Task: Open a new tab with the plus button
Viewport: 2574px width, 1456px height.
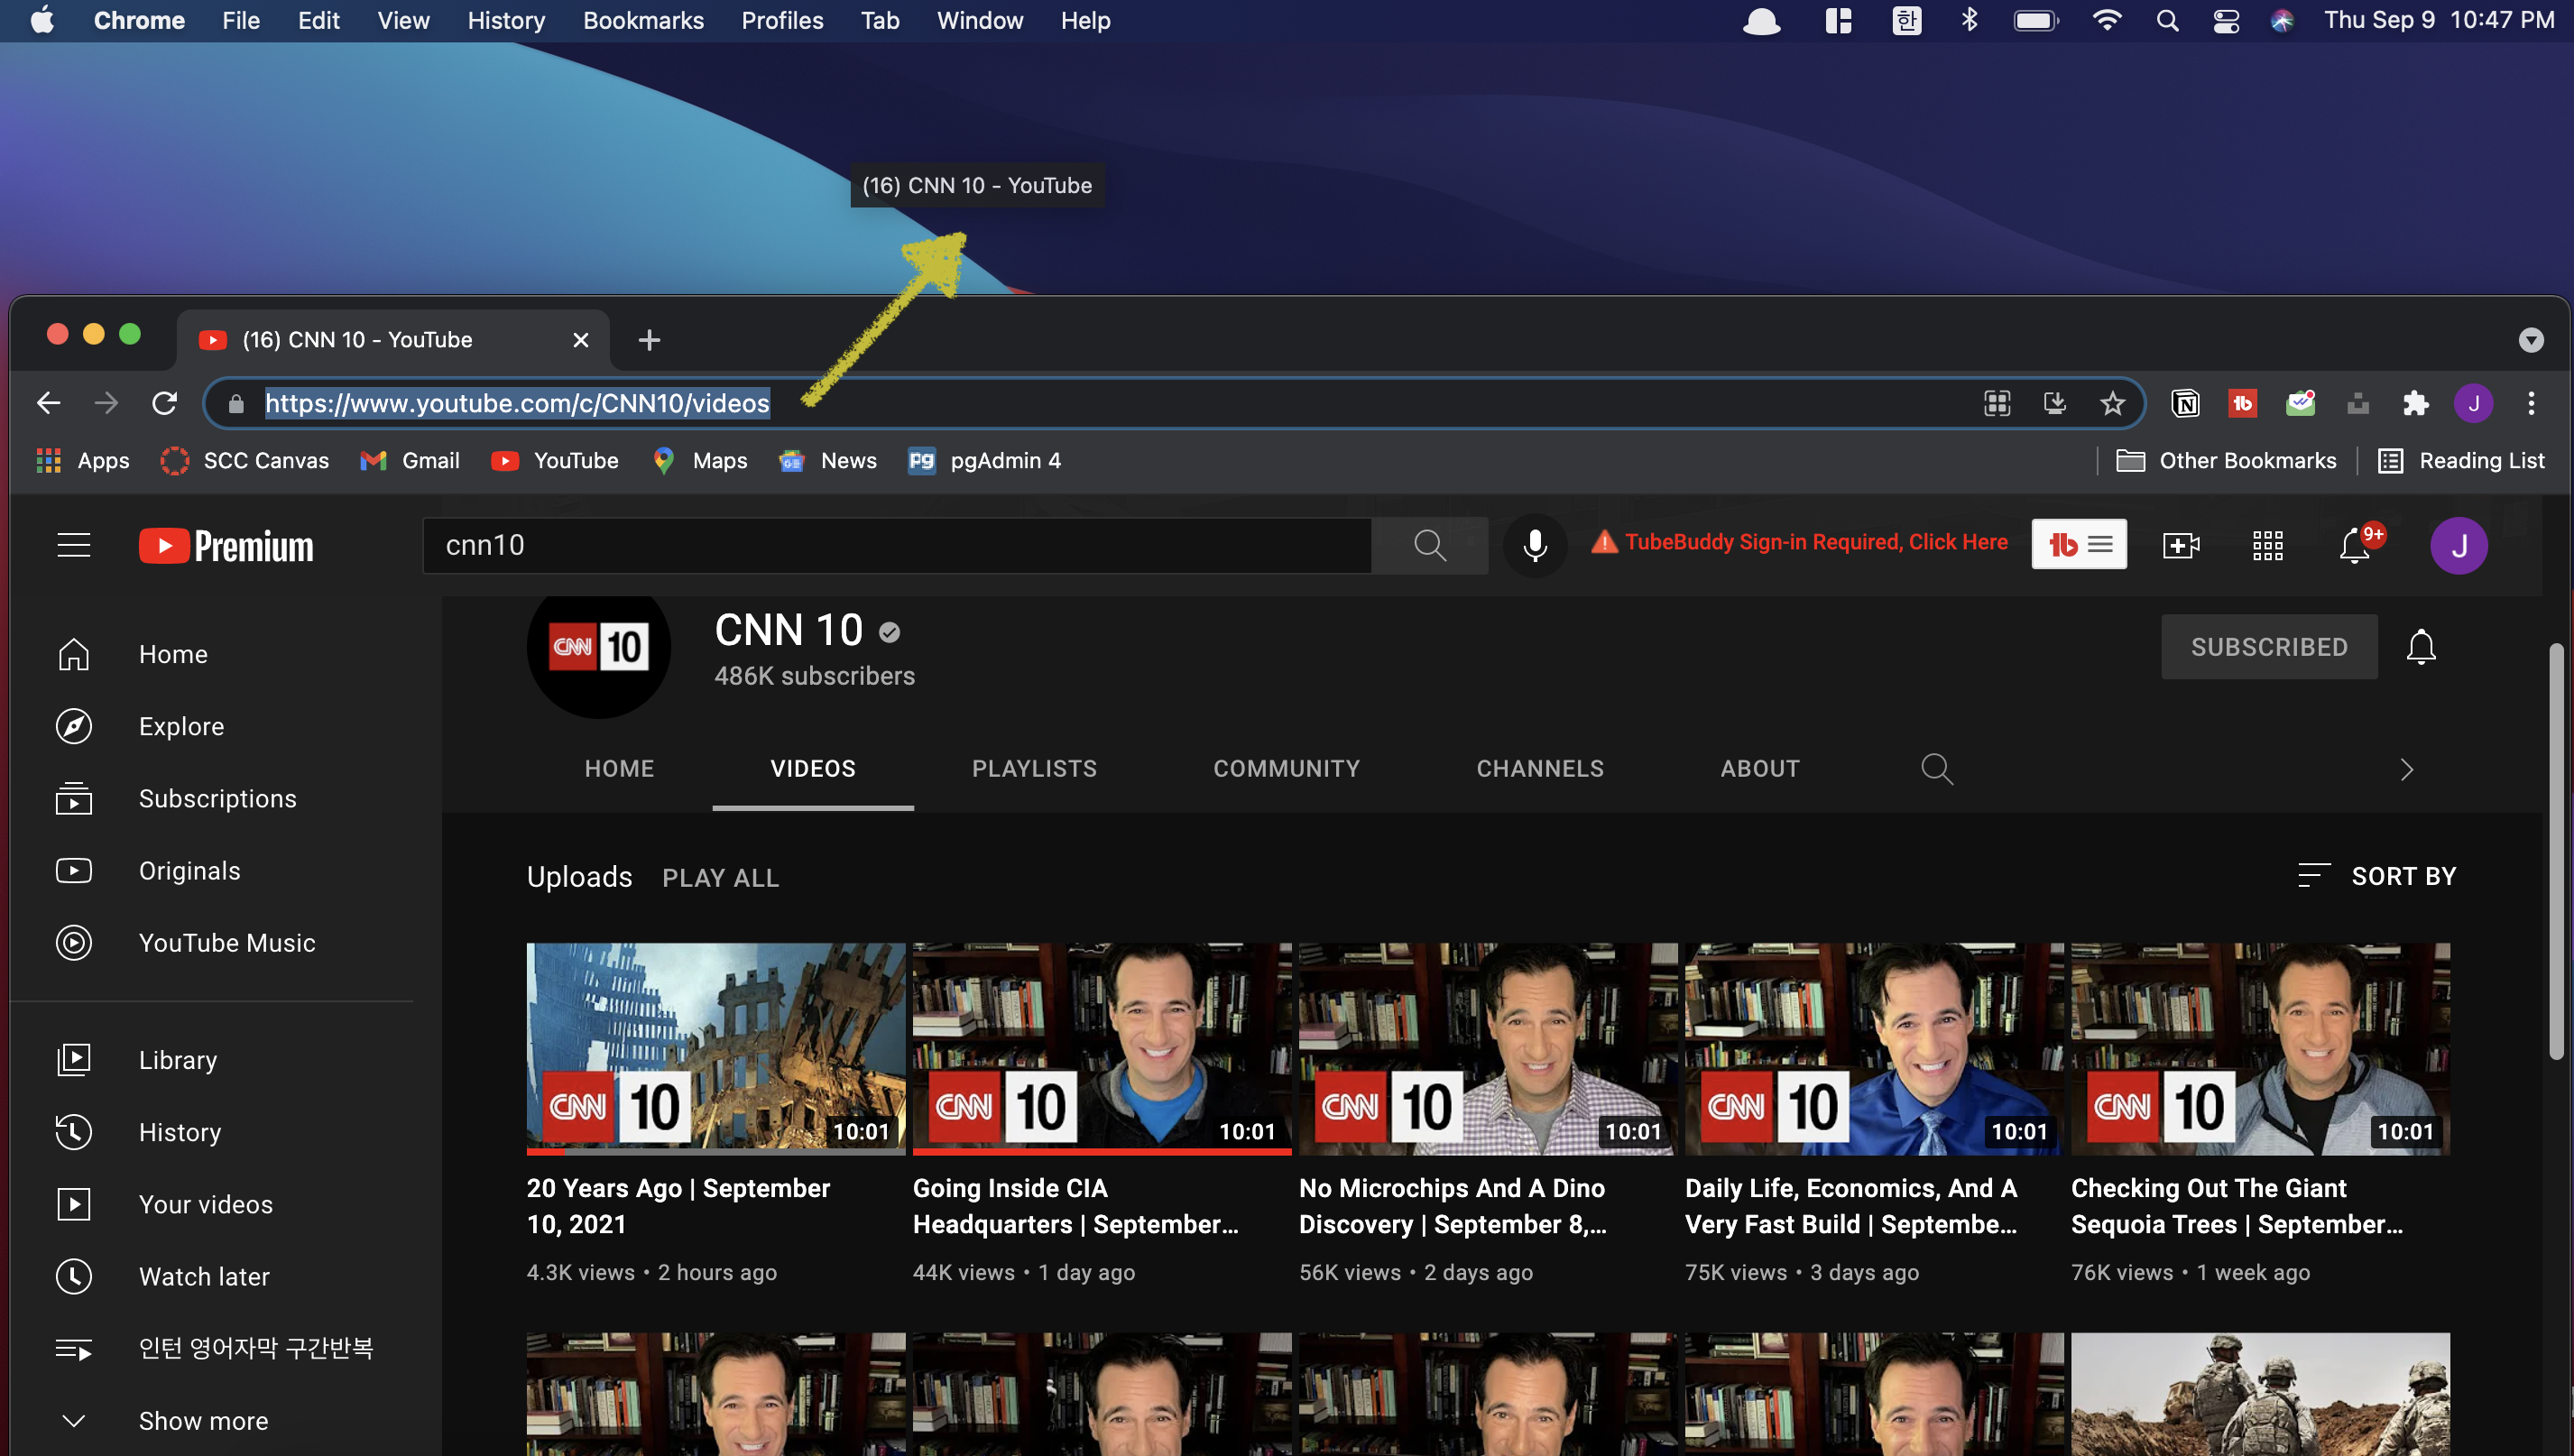Action: [x=649, y=340]
